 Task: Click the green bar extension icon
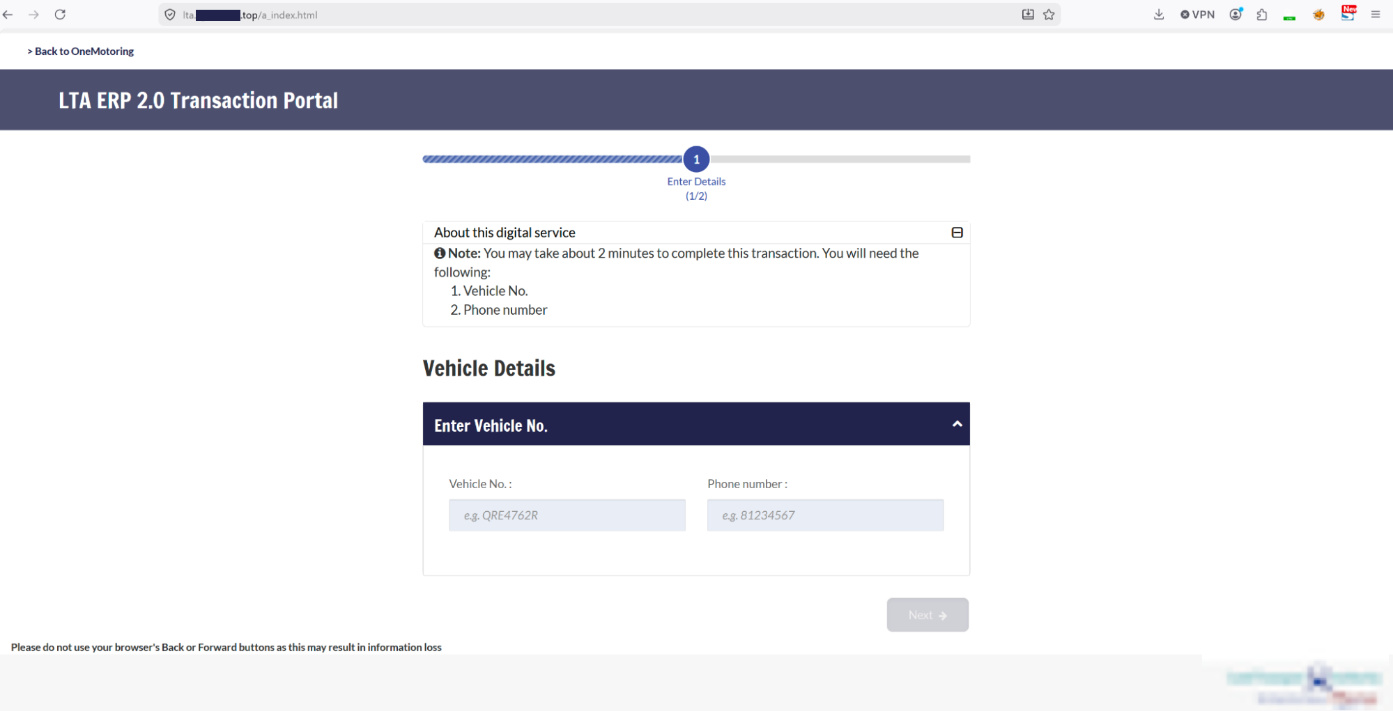click(1289, 17)
